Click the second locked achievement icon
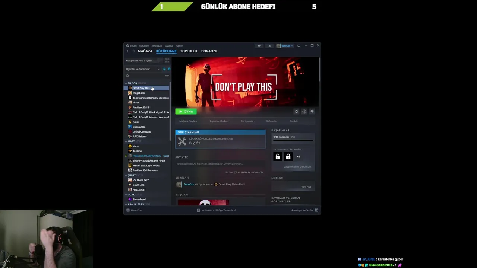 [288, 157]
